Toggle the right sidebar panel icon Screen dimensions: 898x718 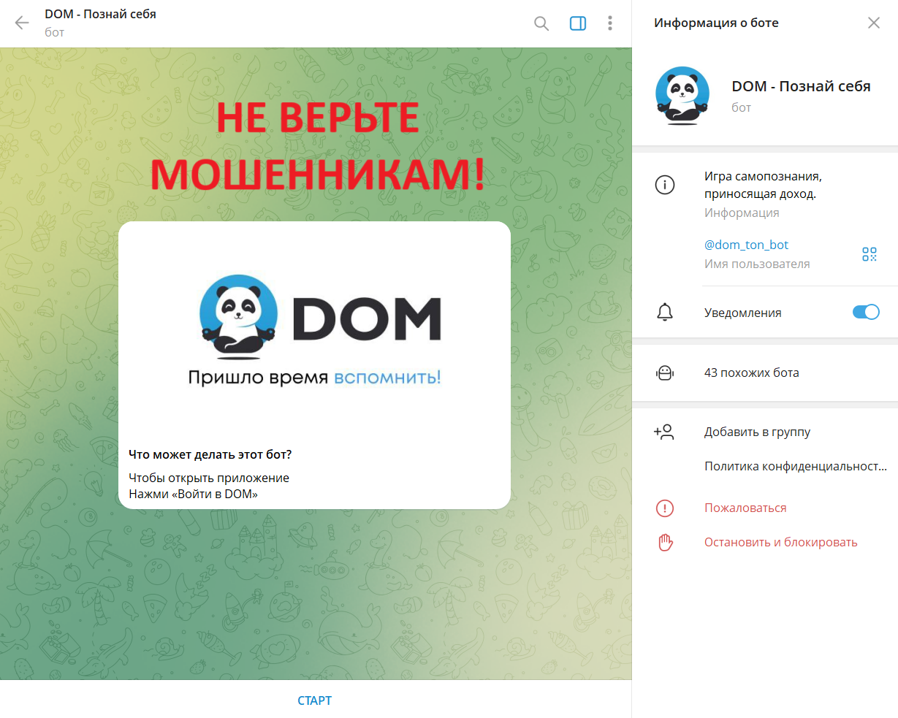[577, 23]
